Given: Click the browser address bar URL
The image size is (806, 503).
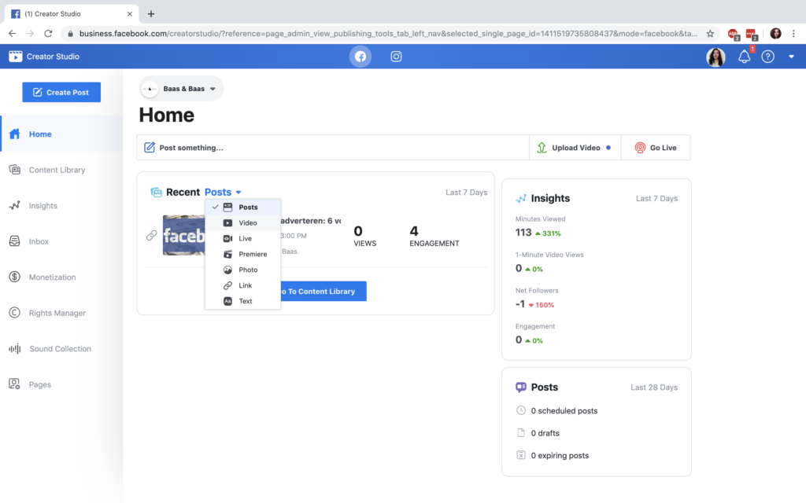Looking at the screenshot, I should pos(388,33).
